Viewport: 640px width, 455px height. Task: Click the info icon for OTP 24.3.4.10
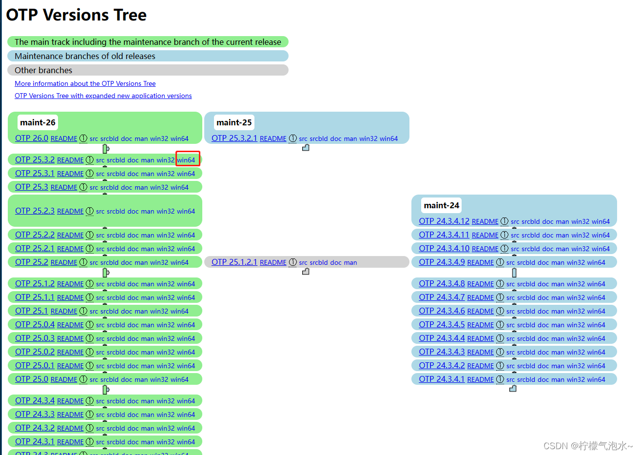(504, 249)
